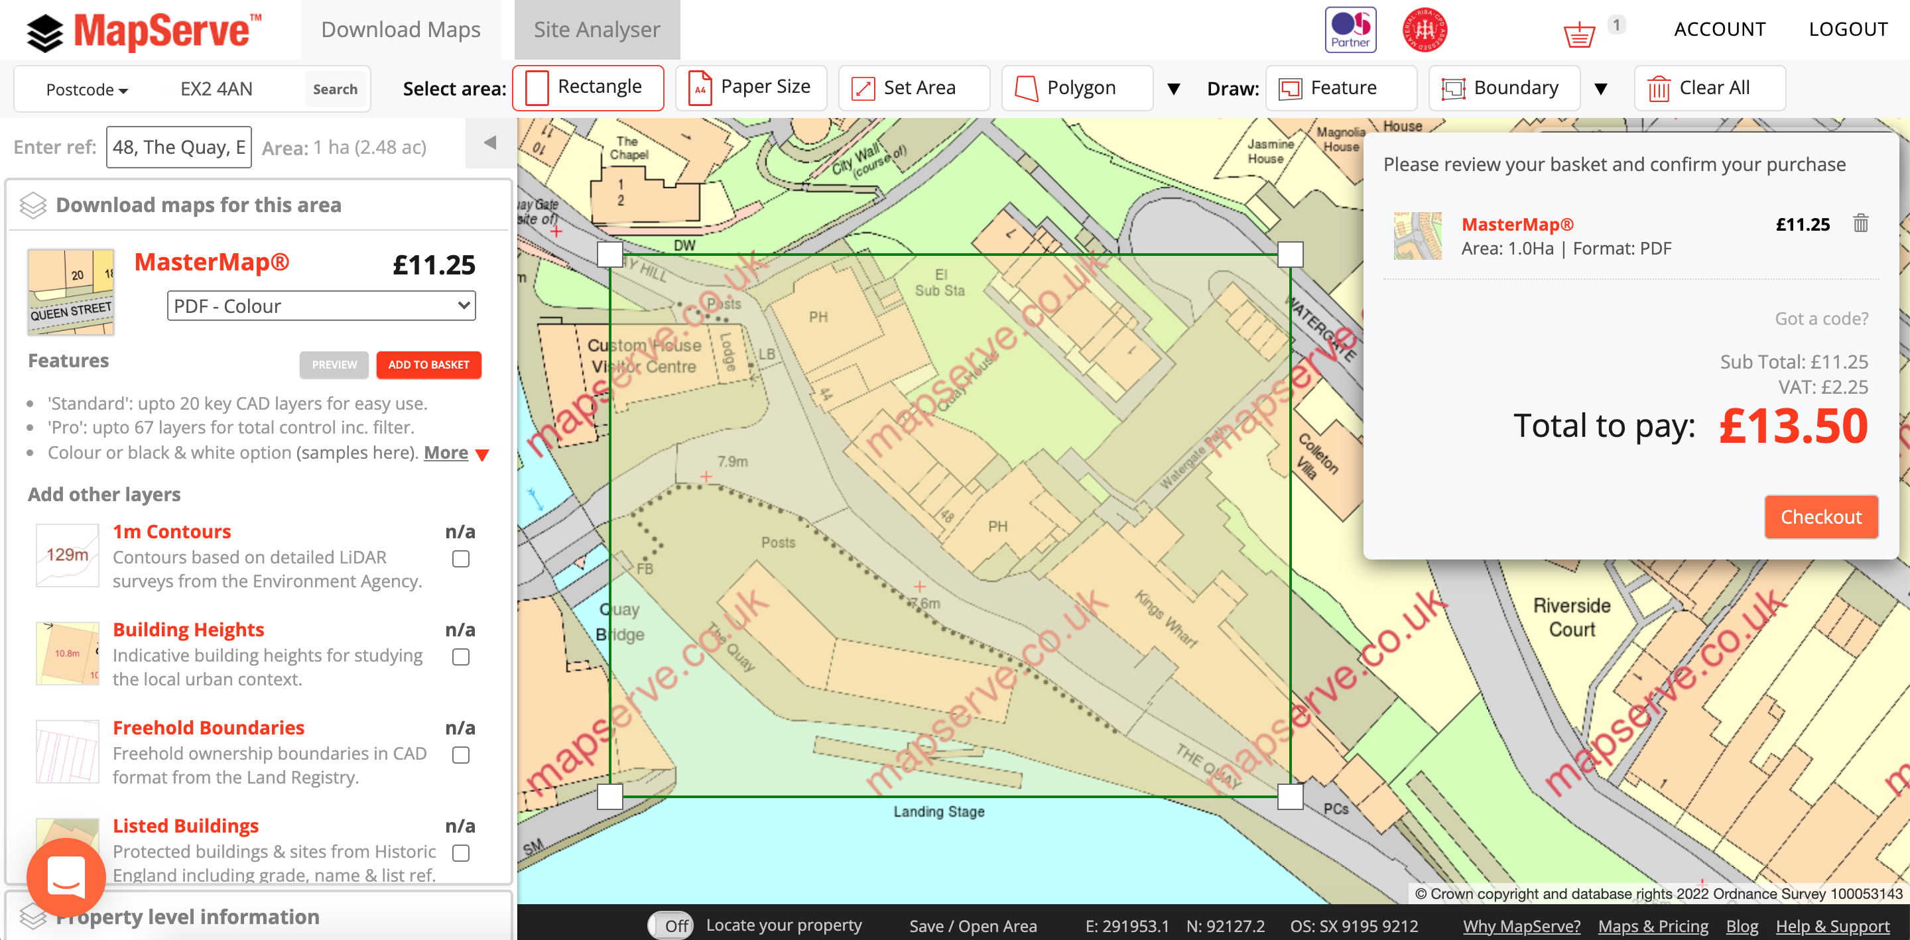
Task: Click the red RIBA CPD seal icon
Action: pyautogui.click(x=1425, y=30)
